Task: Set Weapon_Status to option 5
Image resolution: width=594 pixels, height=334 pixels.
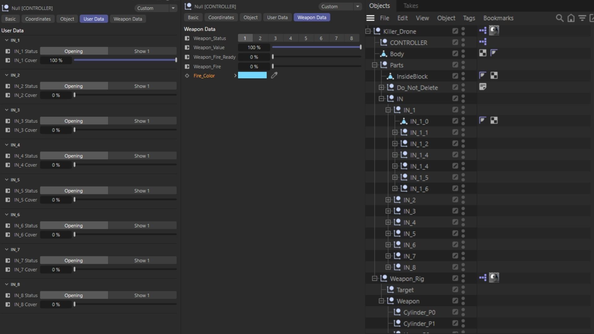Action: coord(306,38)
